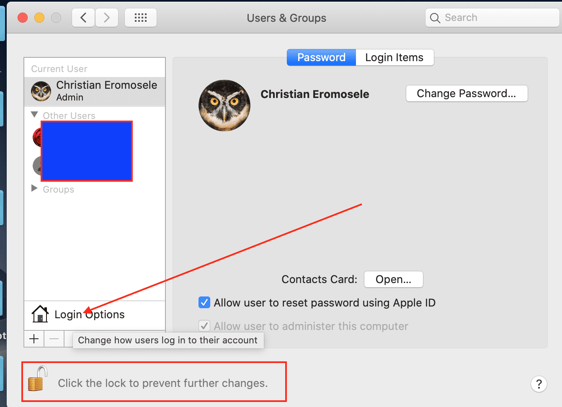Open the show-all preferences grid icon
This screenshot has height=407, width=562.
141,18
